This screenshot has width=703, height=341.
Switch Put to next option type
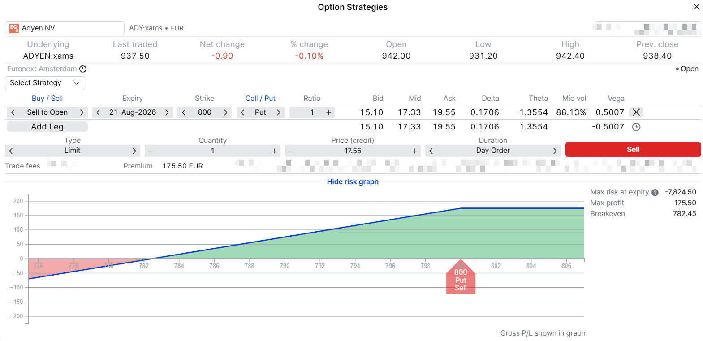click(278, 112)
